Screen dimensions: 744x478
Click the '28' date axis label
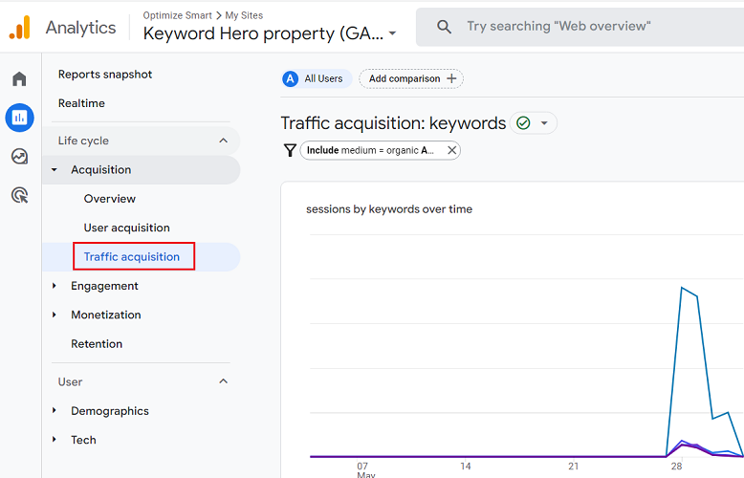point(677,467)
